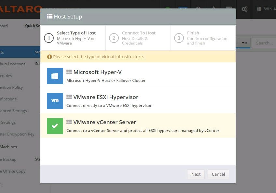Click the small list icon beside Microsoft Hyper-V
The height and width of the screenshot is (193, 276).
[69, 72]
